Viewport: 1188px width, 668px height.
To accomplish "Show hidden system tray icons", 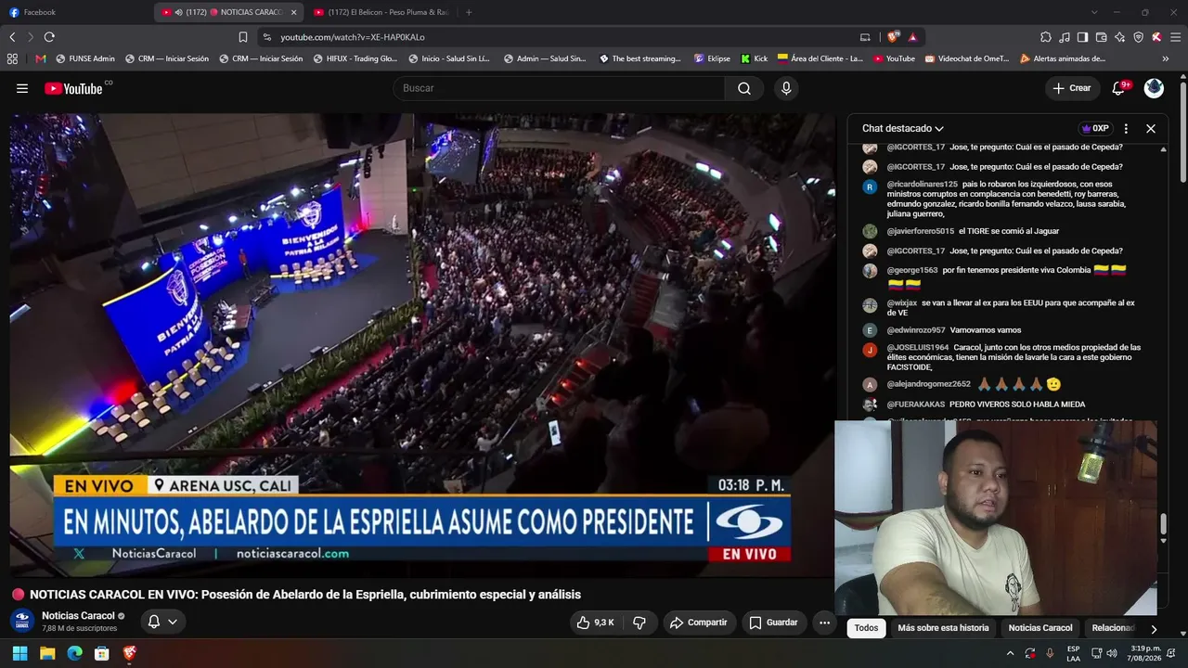I will 1011,653.
